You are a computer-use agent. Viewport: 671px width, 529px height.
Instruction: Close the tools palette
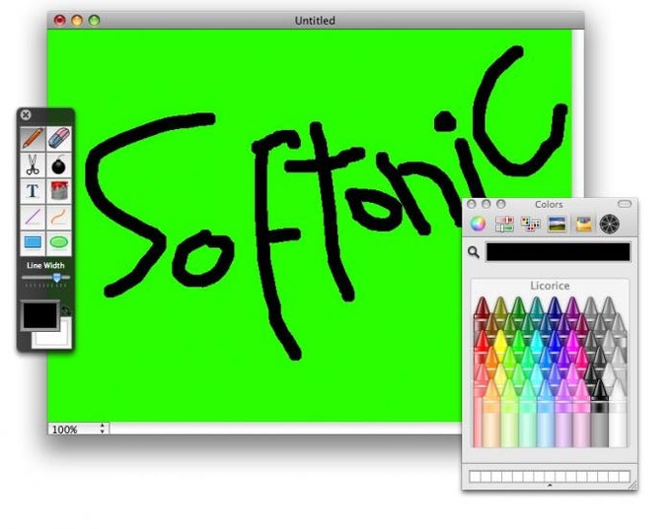tap(26, 115)
